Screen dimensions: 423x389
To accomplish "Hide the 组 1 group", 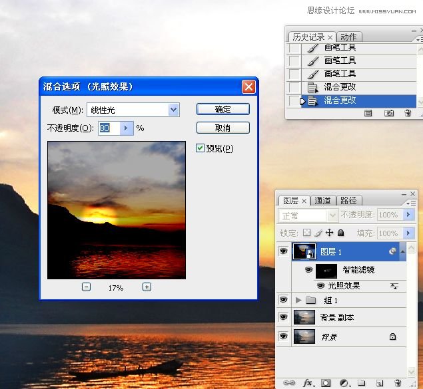I will pos(283,300).
